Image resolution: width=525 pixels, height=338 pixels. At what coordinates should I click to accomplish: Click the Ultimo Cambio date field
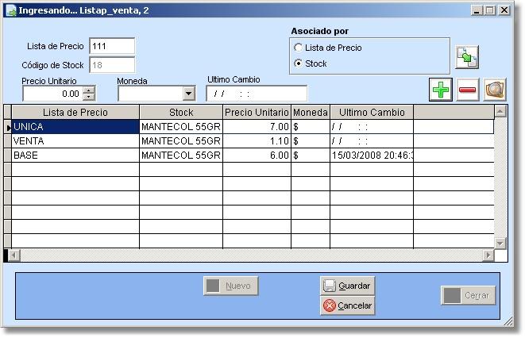pyautogui.click(x=256, y=94)
